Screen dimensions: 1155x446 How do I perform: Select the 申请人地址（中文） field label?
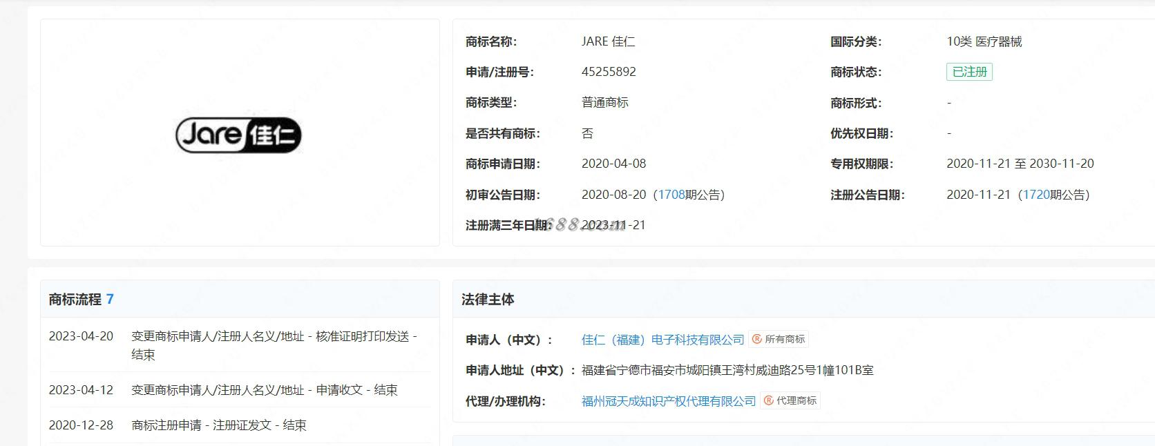click(520, 370)
